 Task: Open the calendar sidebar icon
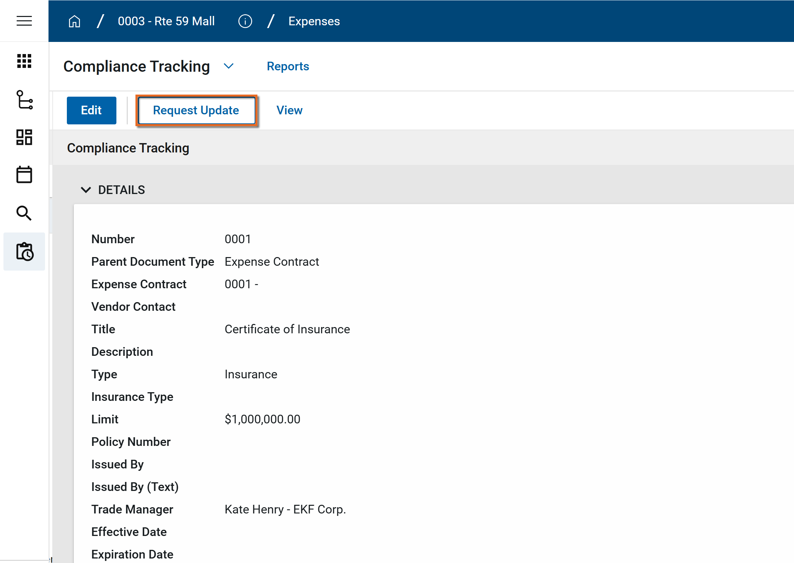[x=24, y=175]
